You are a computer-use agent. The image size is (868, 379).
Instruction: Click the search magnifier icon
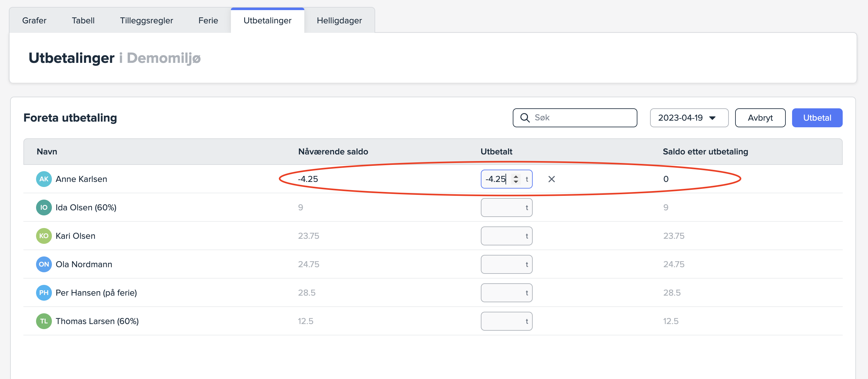(525, 118)
